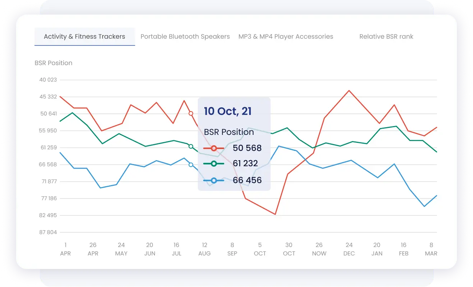
Task: Select the red hollow data point on the chart
Action: click(x=191, y=113)
